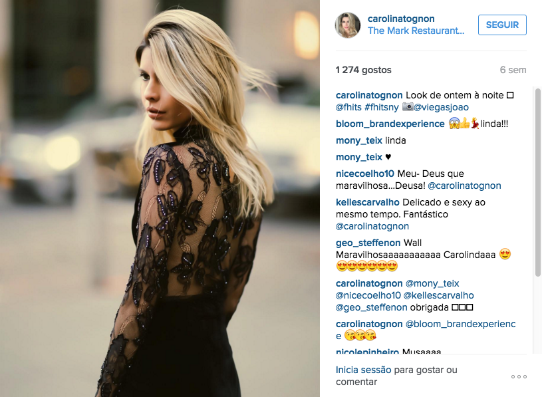
Task: Open The Mark Restaurant location link
Action: point(416,31)
